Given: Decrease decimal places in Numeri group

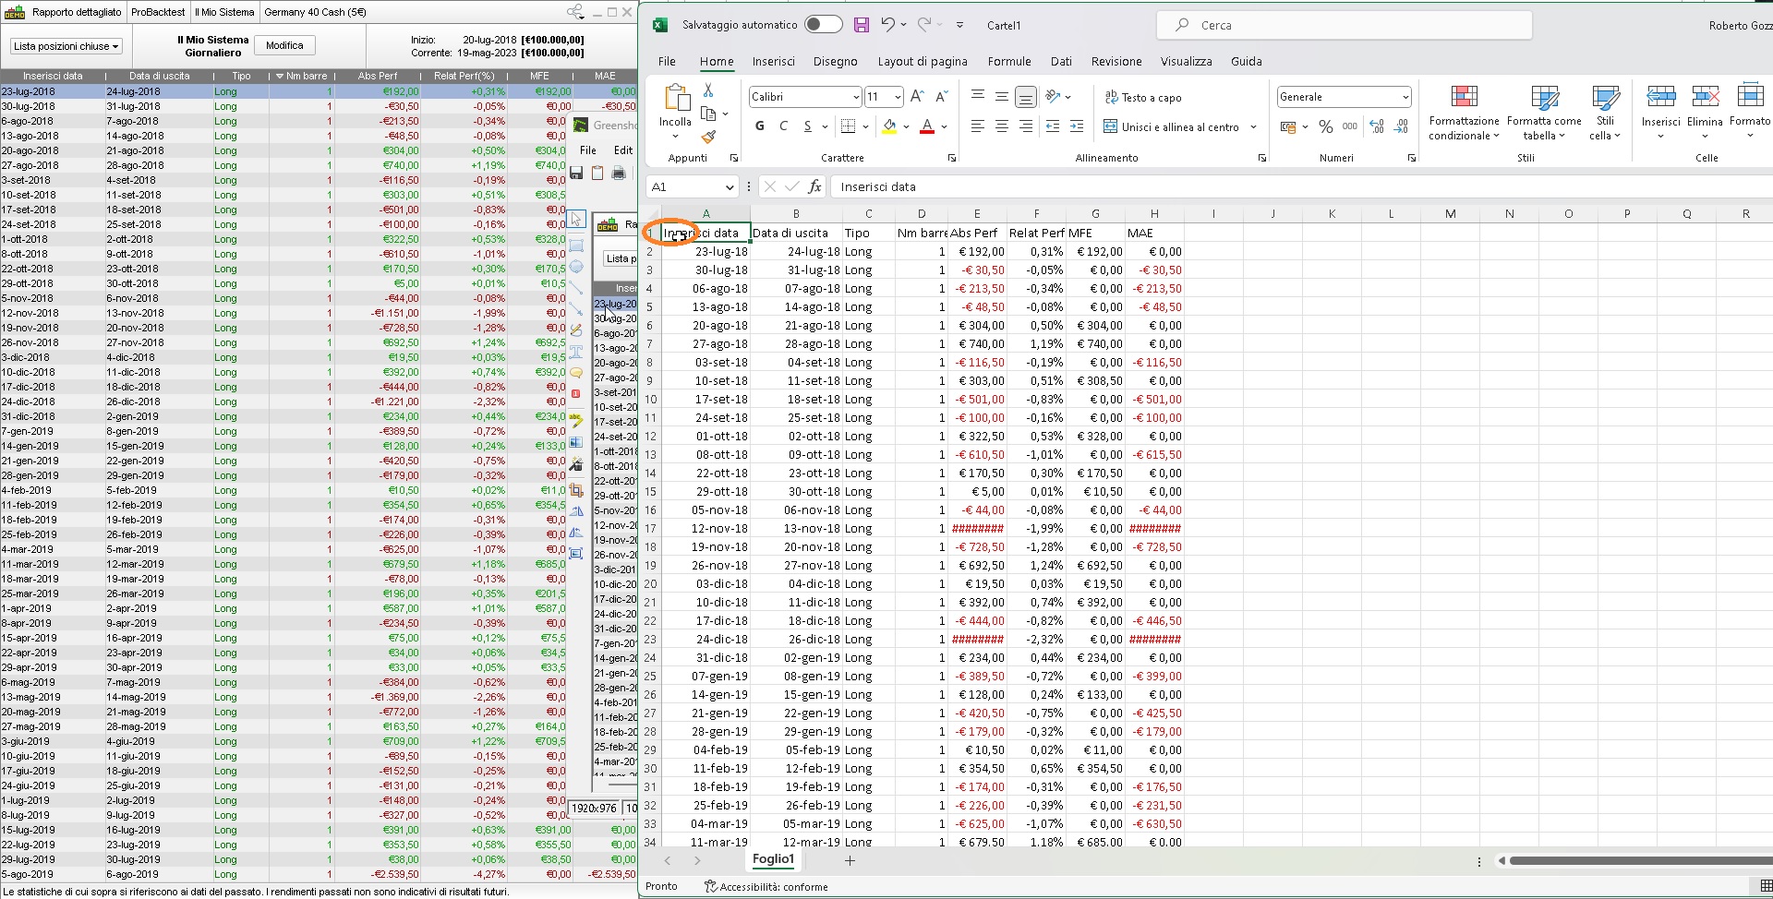Looking at the screenshot, I should tap(1401, 126).
